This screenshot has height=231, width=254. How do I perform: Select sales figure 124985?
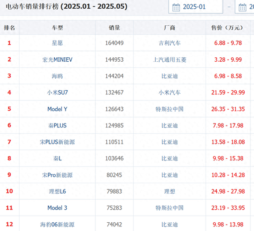(114, 125)
